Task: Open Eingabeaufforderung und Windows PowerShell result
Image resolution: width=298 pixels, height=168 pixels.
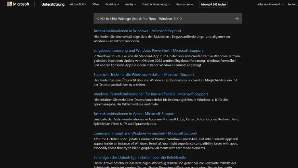Action: (148, 51)
